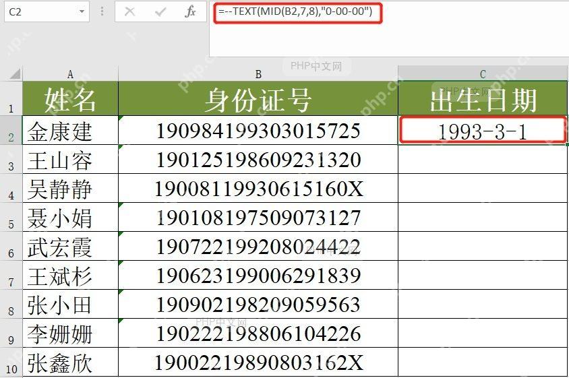Select cell containing 金康建
The width and height of the screenshot is (569, 378).
point(70,130)
